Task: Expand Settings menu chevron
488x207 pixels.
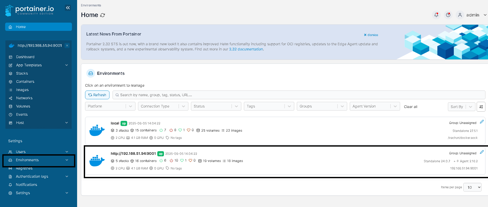Action: 67,193
